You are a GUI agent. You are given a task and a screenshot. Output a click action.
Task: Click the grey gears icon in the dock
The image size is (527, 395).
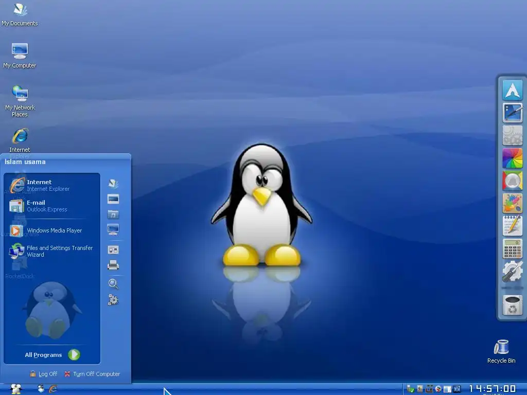click(512, 135)
